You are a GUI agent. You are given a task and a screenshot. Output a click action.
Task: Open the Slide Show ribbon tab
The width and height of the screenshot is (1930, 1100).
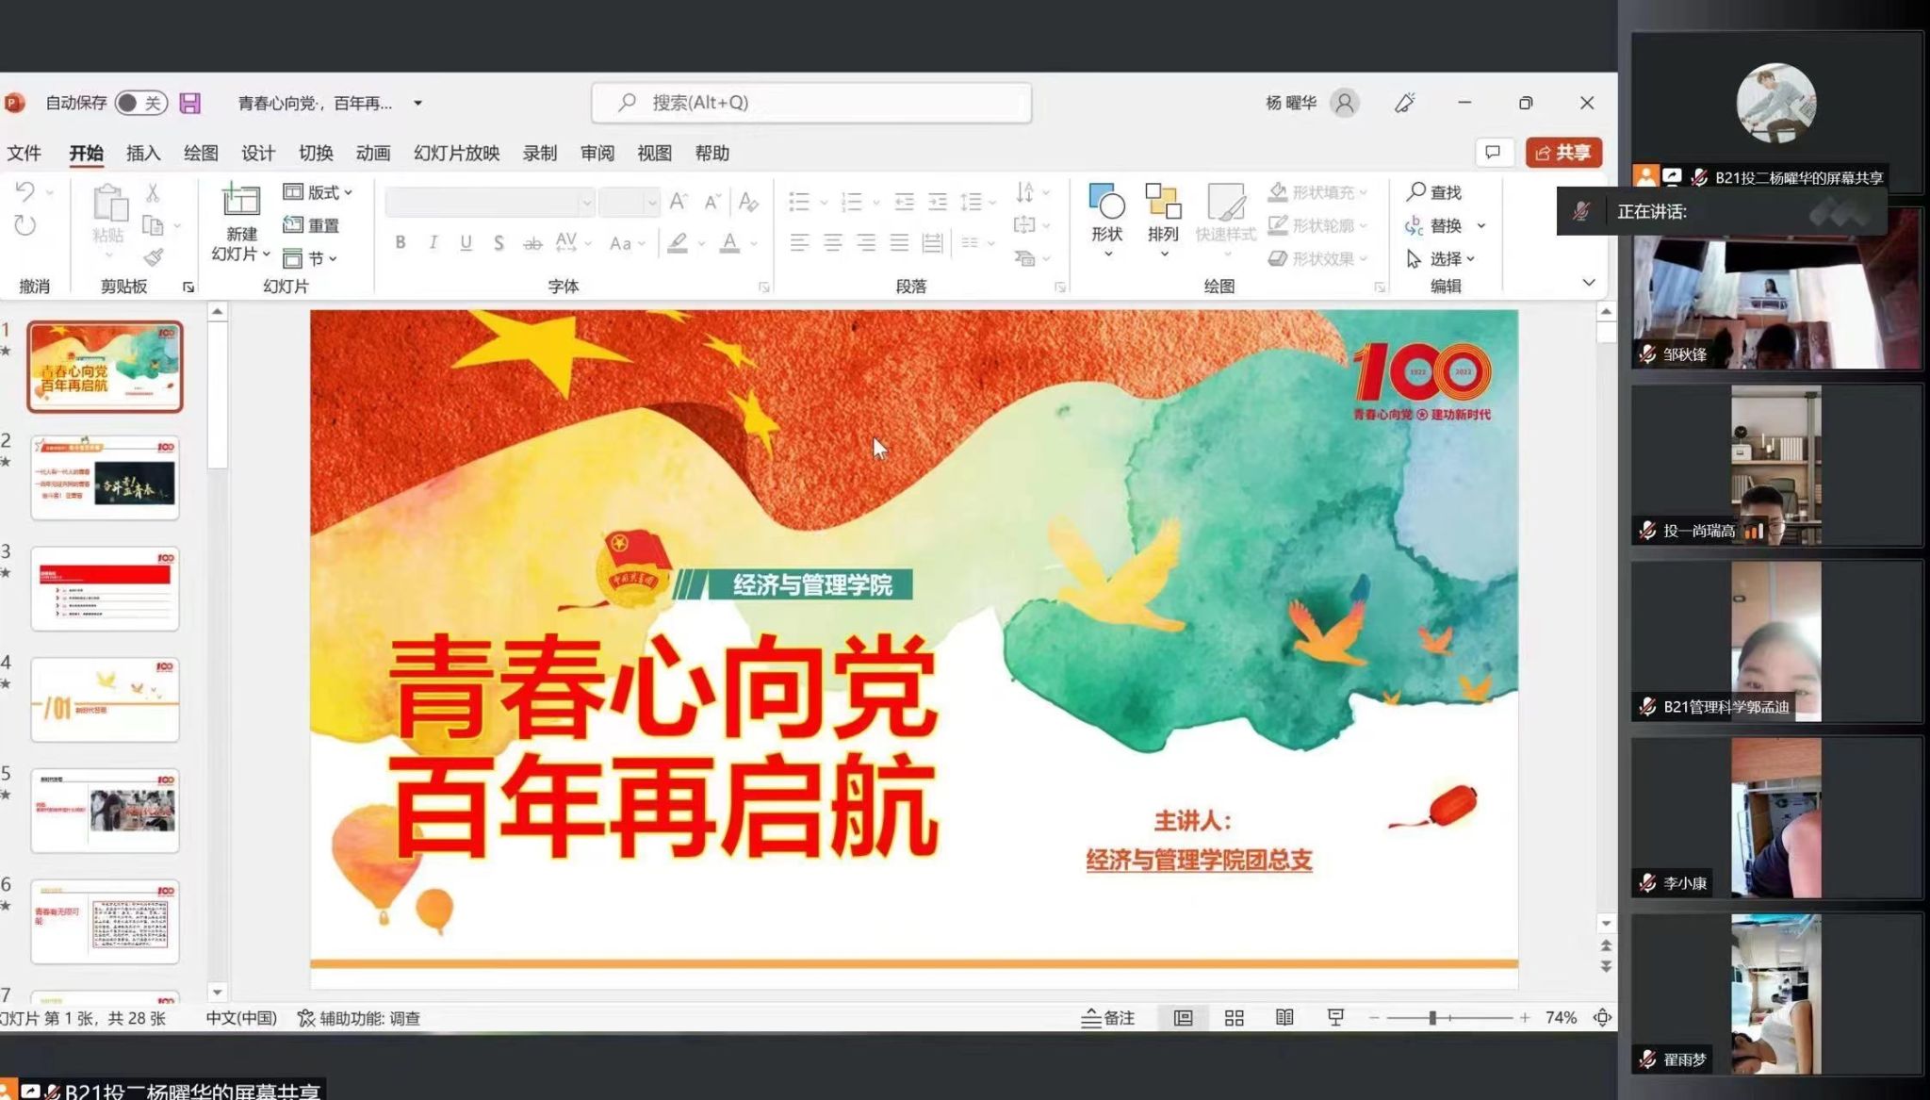[x=456, y=153]
